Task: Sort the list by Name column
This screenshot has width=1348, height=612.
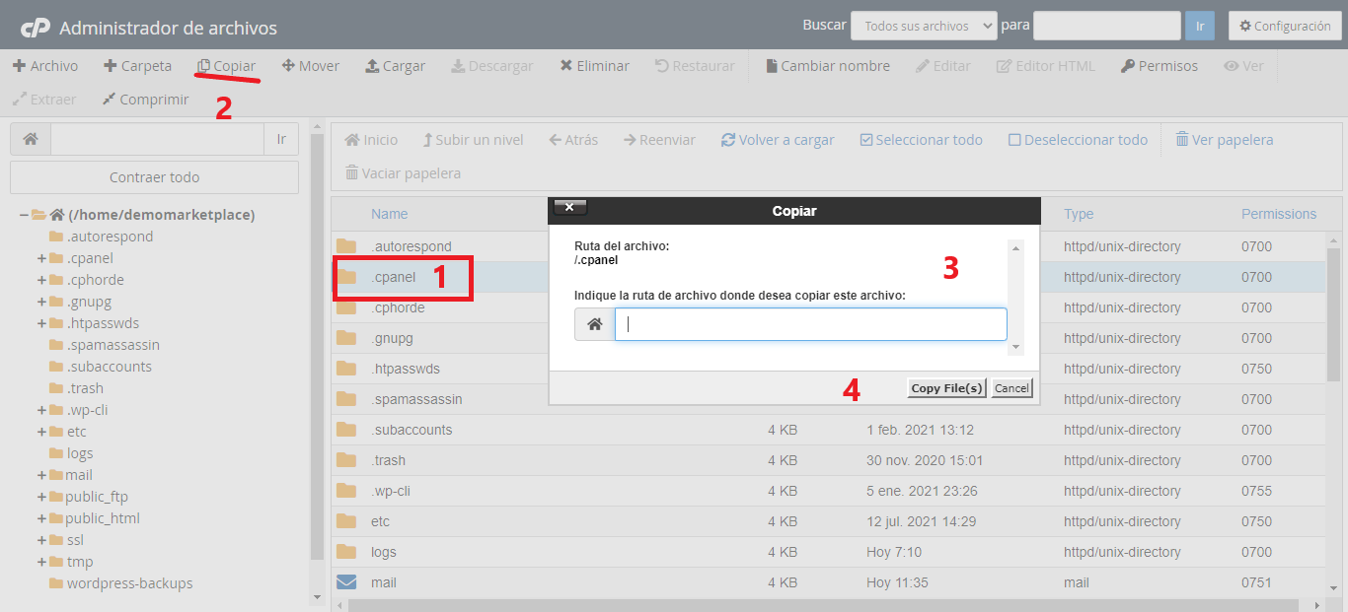Action: pyautogui.click(x=389, y=214)
